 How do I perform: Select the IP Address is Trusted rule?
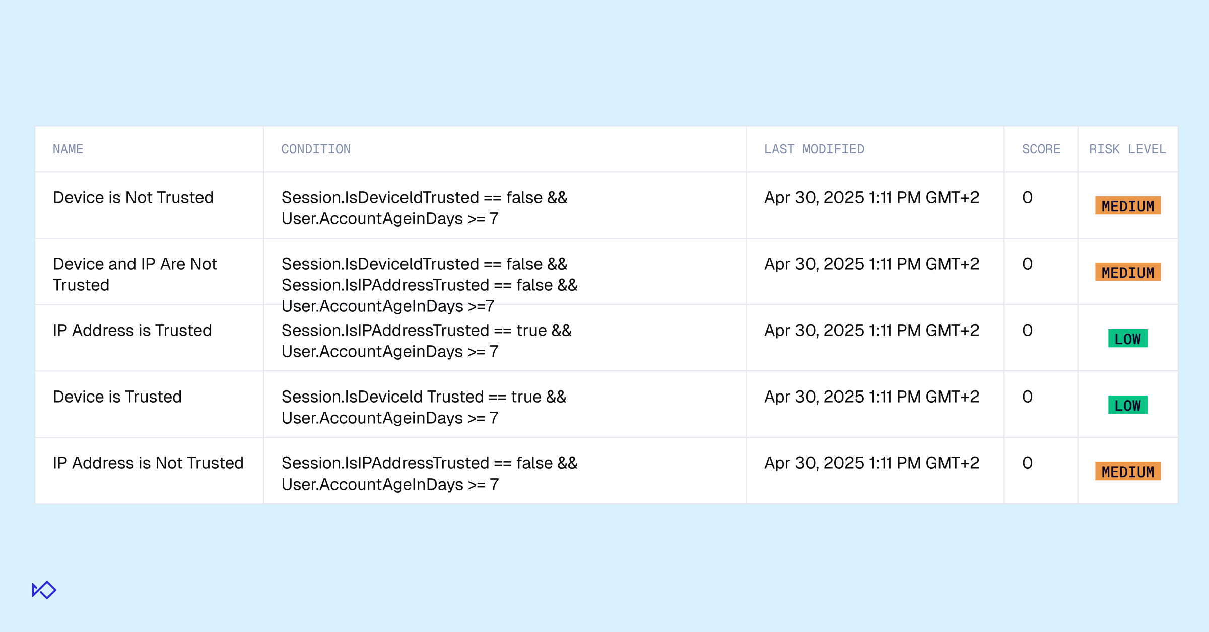[132, 330]
